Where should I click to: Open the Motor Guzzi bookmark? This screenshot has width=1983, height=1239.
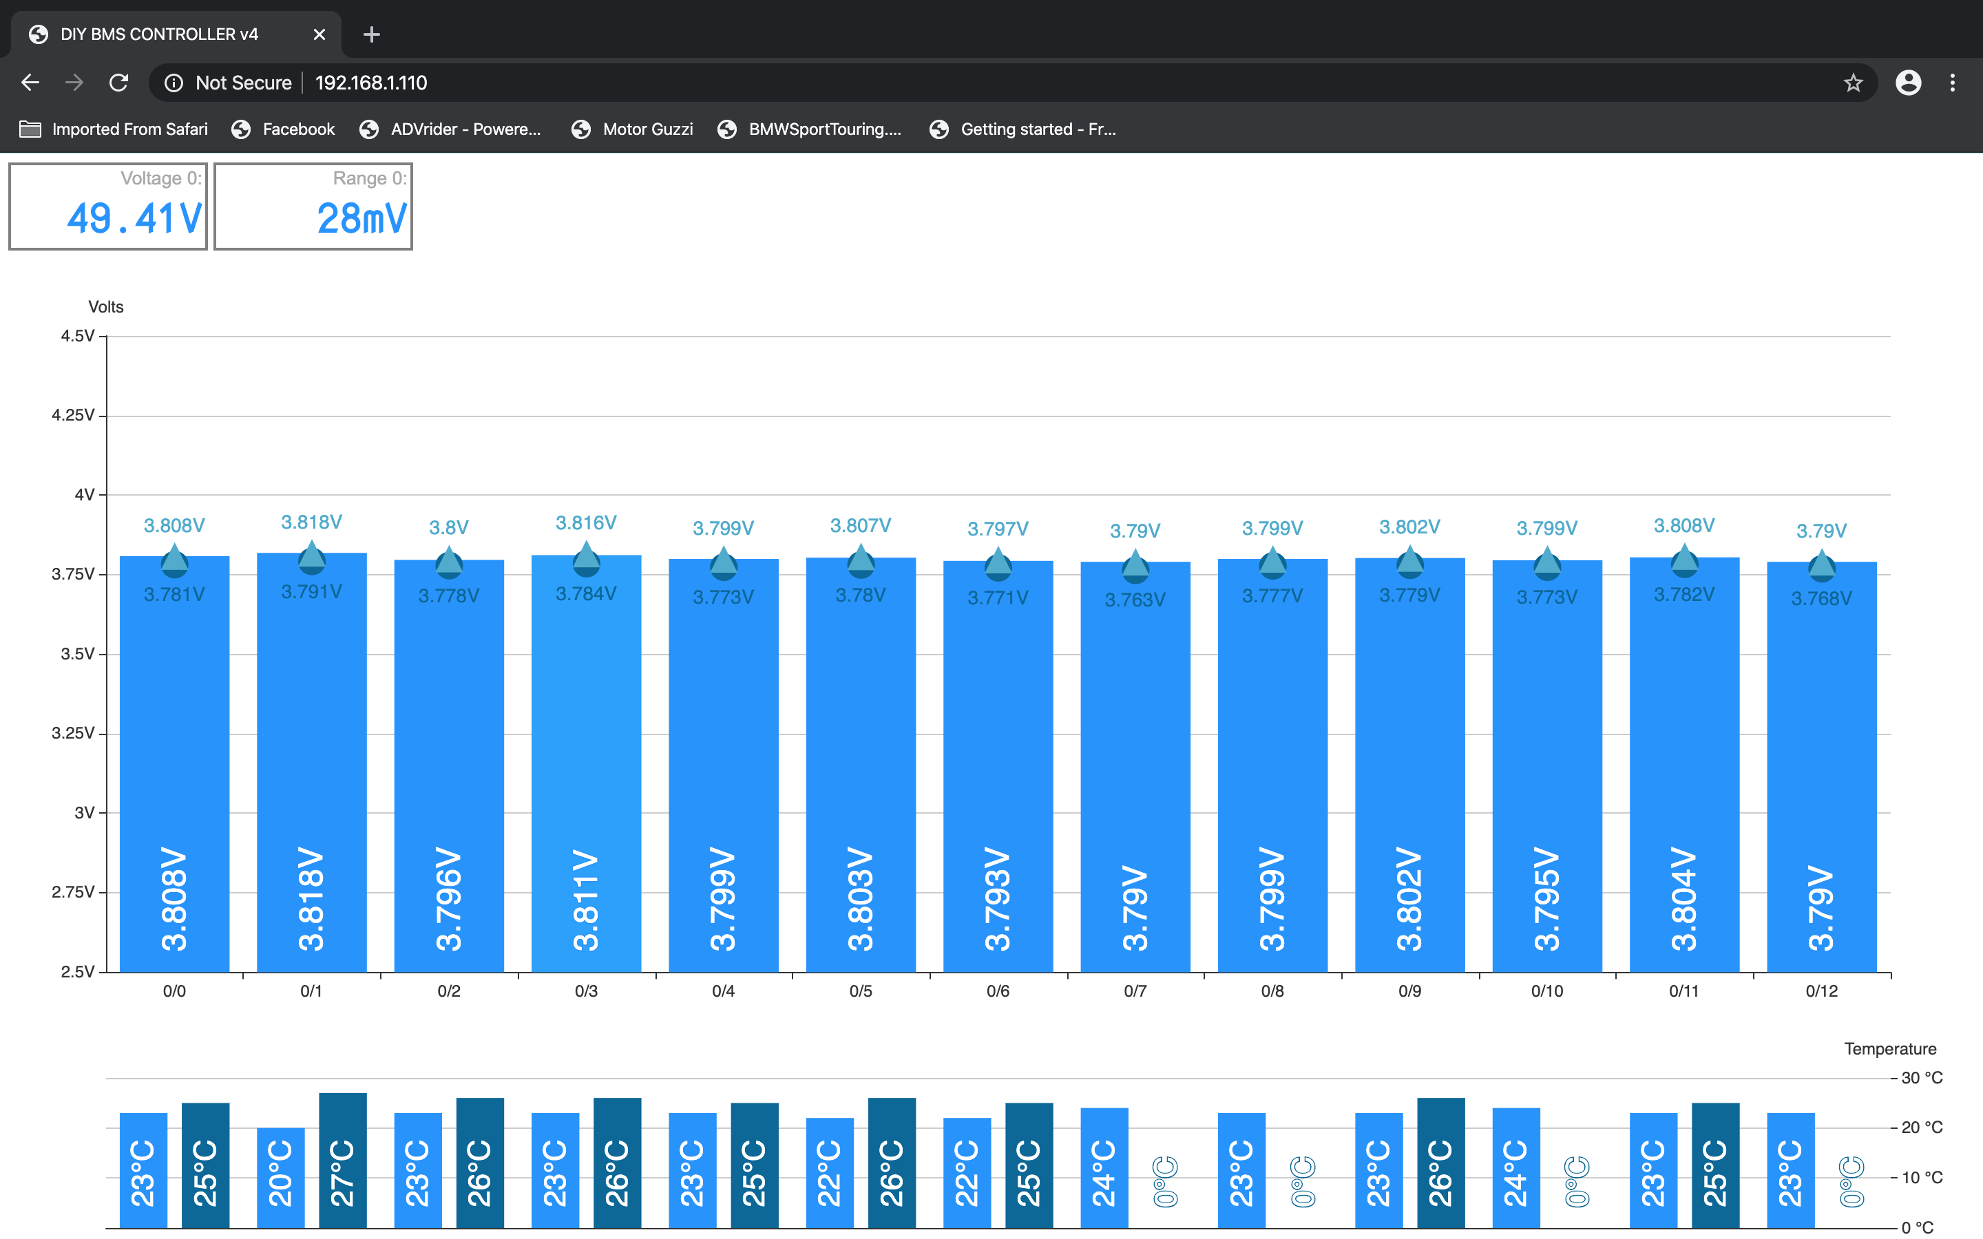(x=632, y=129)
